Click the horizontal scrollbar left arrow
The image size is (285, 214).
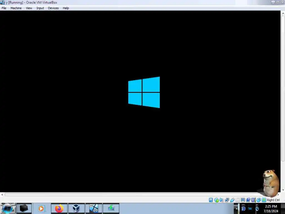click(2, 195)
